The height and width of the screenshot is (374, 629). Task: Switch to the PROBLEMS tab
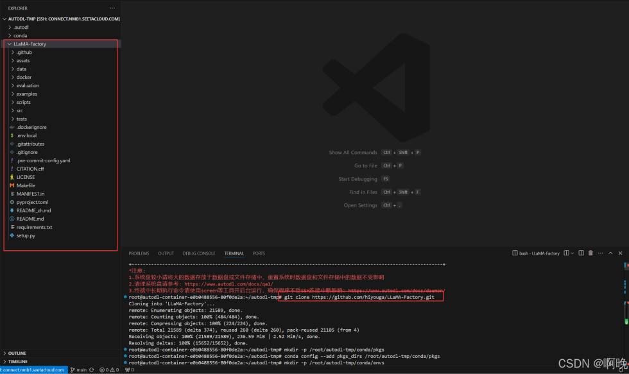tap(139, 253)
